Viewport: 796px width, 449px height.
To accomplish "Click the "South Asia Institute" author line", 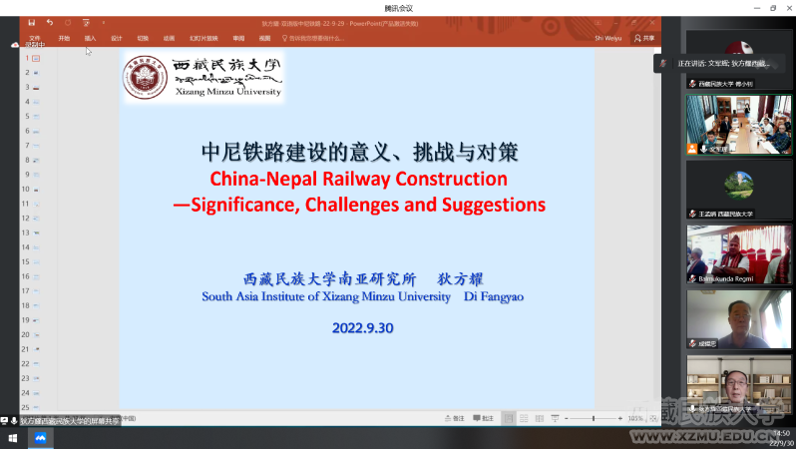I will [x=362, y=296].
